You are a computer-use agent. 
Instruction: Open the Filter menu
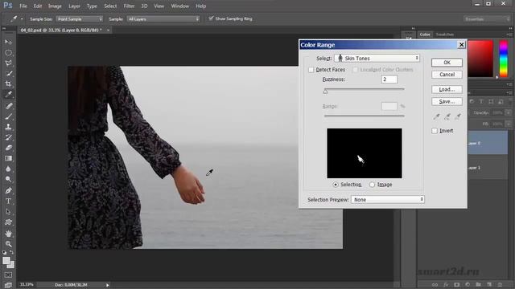[x=129, y=6]
